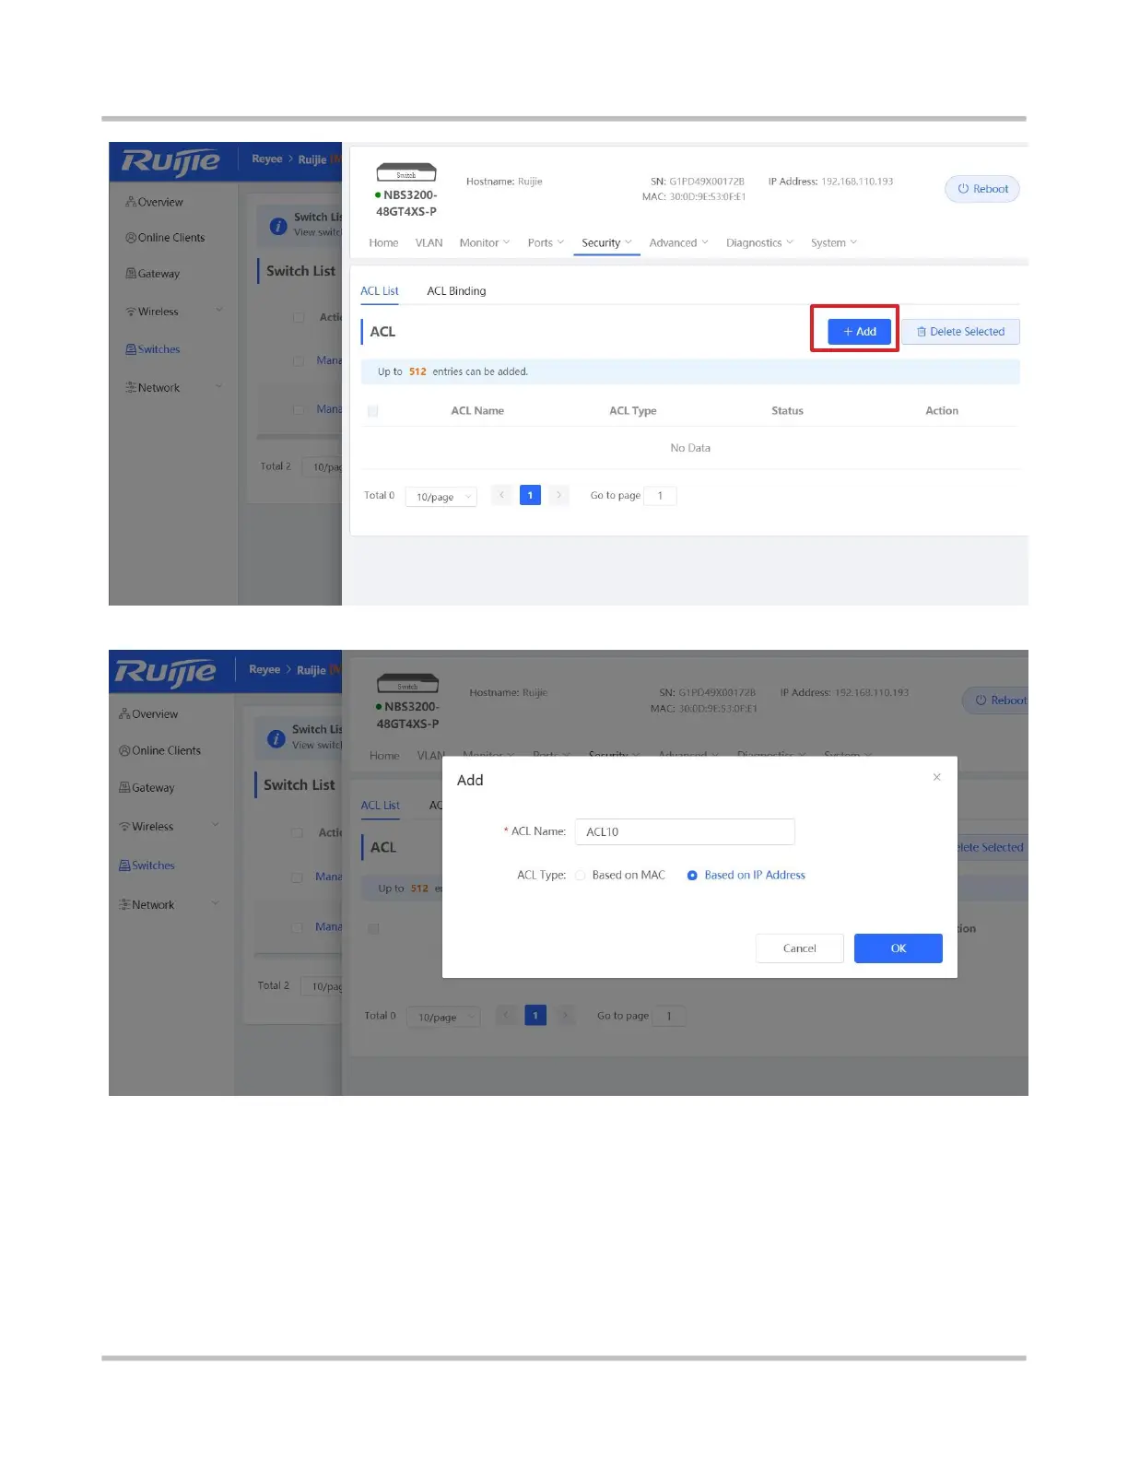Click the Network icon in lower screenshot sidebar
This screenshot has height=1460, width=1128.
tap(124, 906)
